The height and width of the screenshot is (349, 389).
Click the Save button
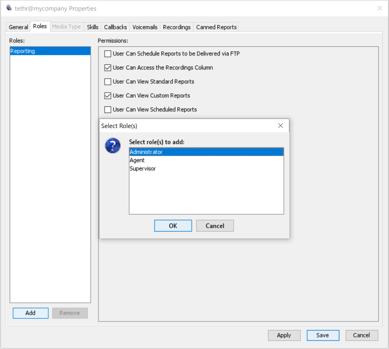coord(322,335)
